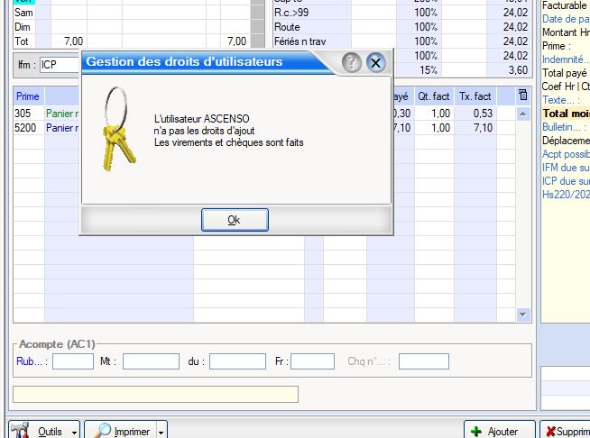Click the Chq n° input field
Image resolution: width=590 pixels, height=438 pixels.
423,361
